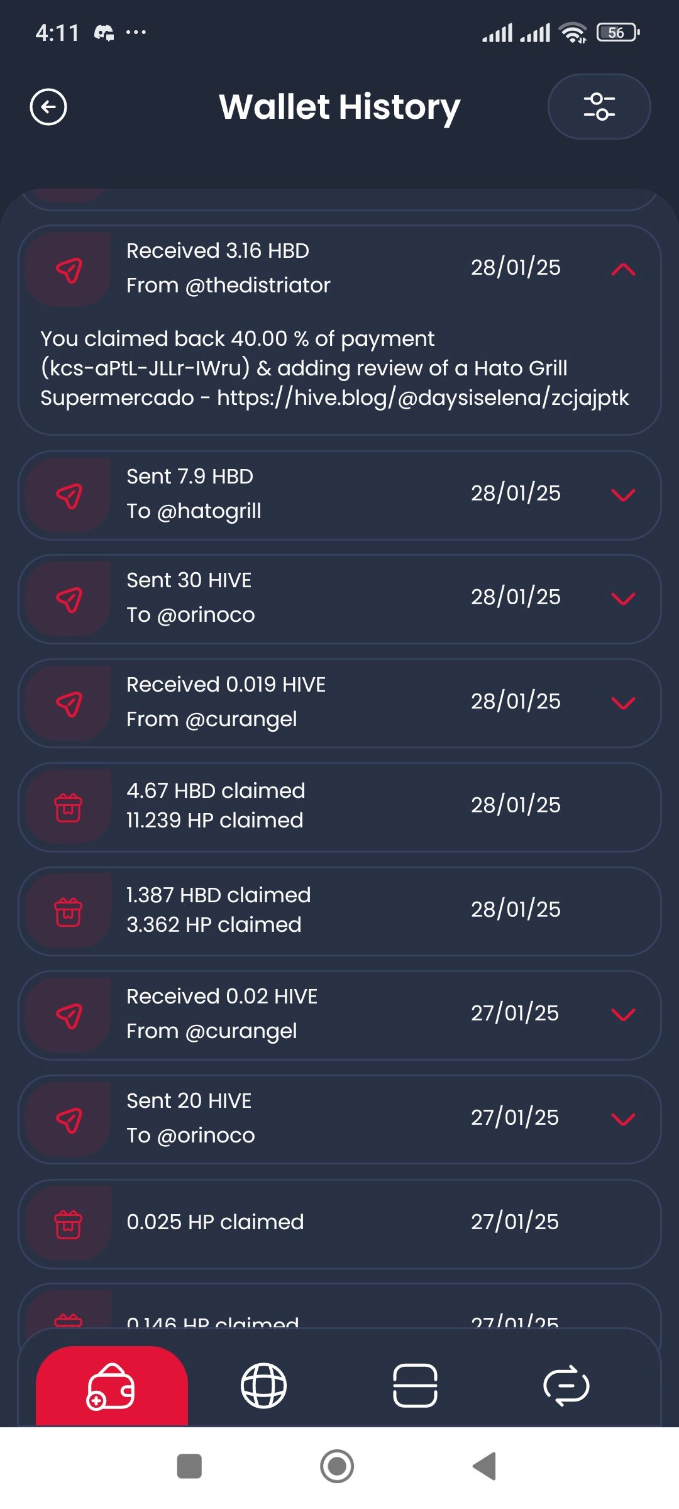Tap the swap arrows icon in bottom bar
The height and width of the screenshot is (1509, 679).
coord(566,1386)
